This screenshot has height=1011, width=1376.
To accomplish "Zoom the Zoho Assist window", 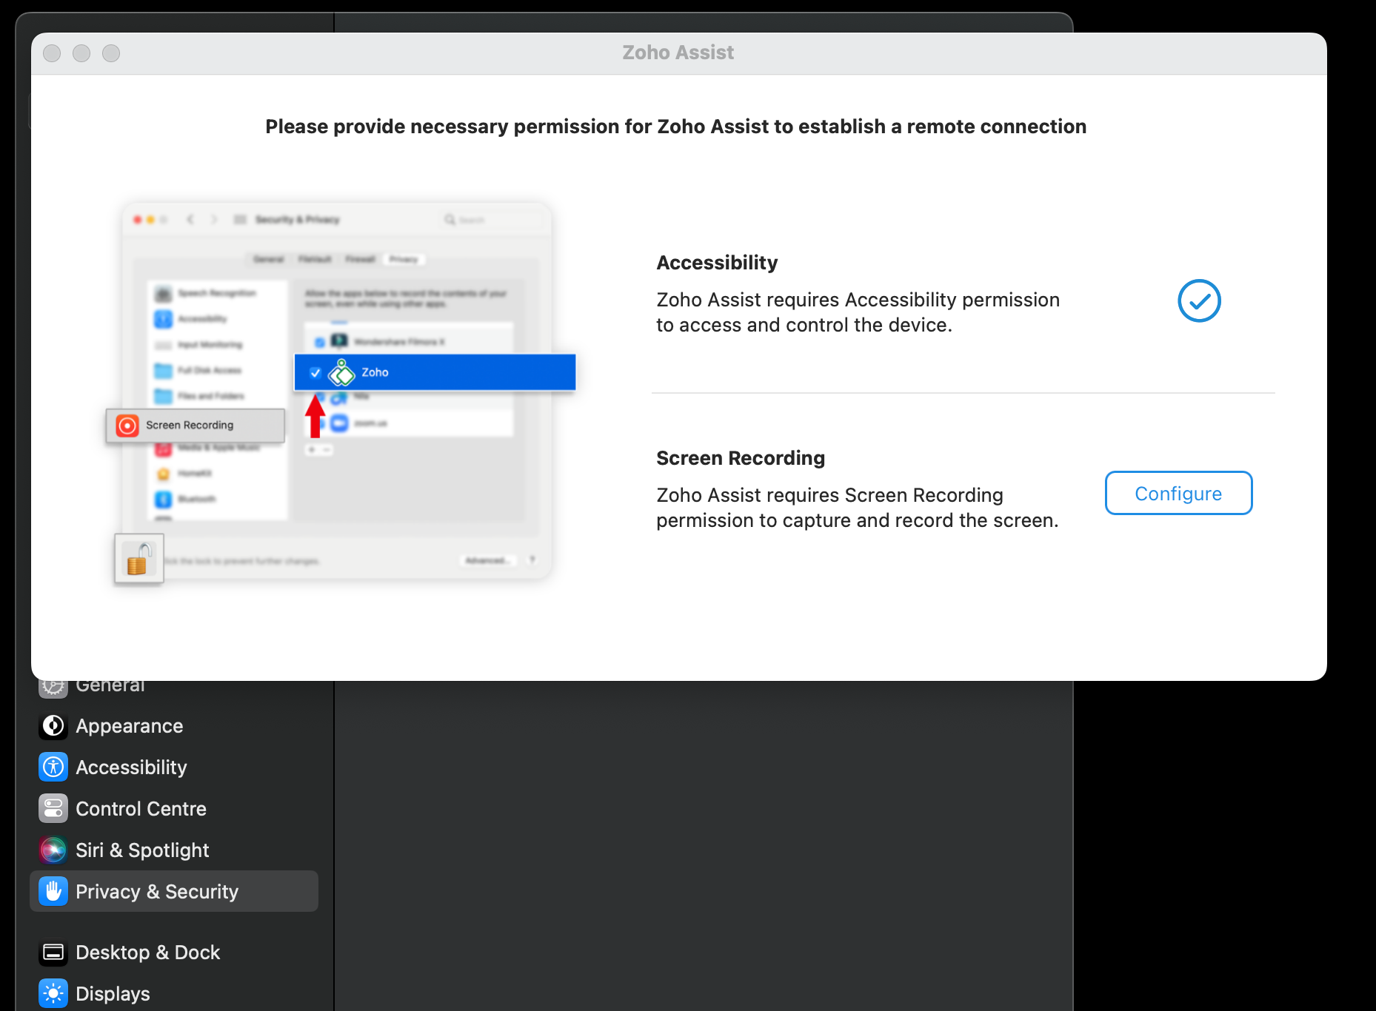I will 111,53.
